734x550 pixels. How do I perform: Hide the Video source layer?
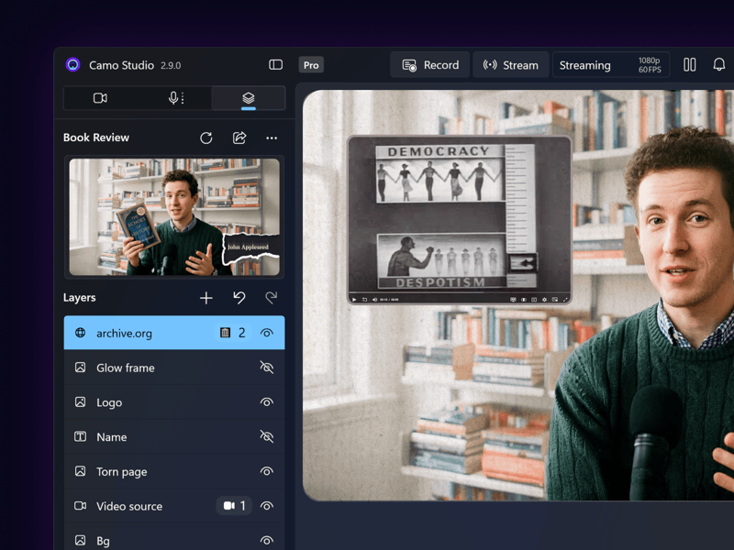(267, 506)
